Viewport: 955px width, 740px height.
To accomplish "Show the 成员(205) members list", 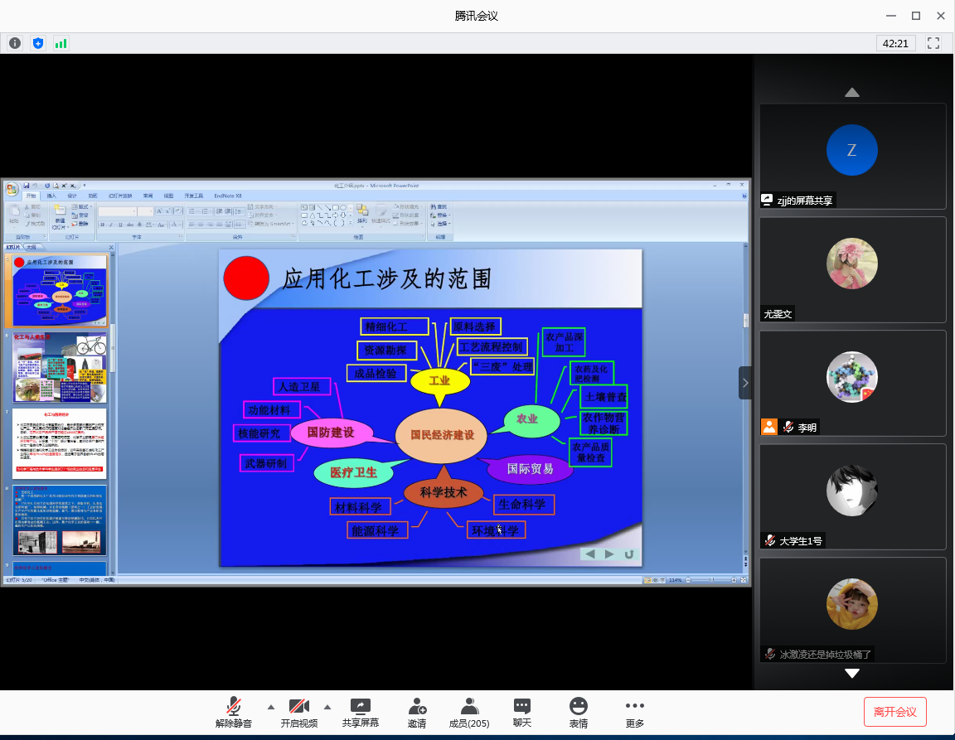I will [469, 712].
